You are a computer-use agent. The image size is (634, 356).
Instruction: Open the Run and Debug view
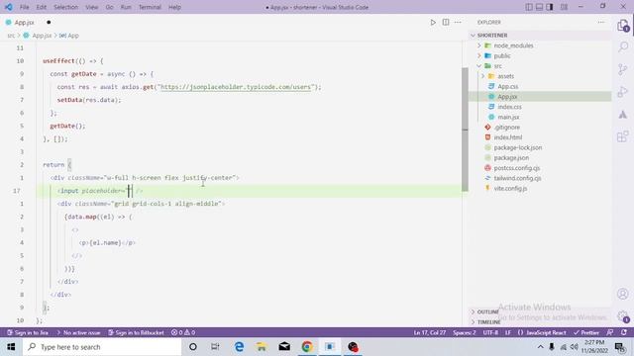pyautogui.click(x=623, y=92)
